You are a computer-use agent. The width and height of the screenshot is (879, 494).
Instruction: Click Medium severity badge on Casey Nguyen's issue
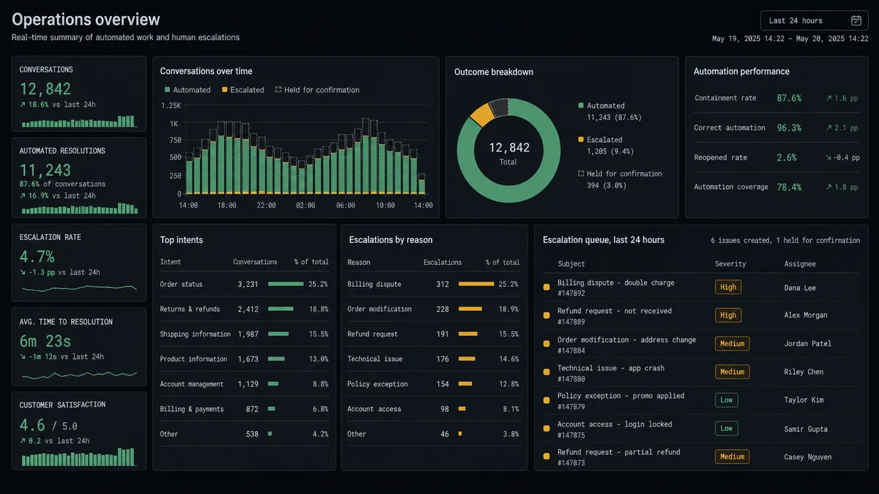tap(732, 457)
